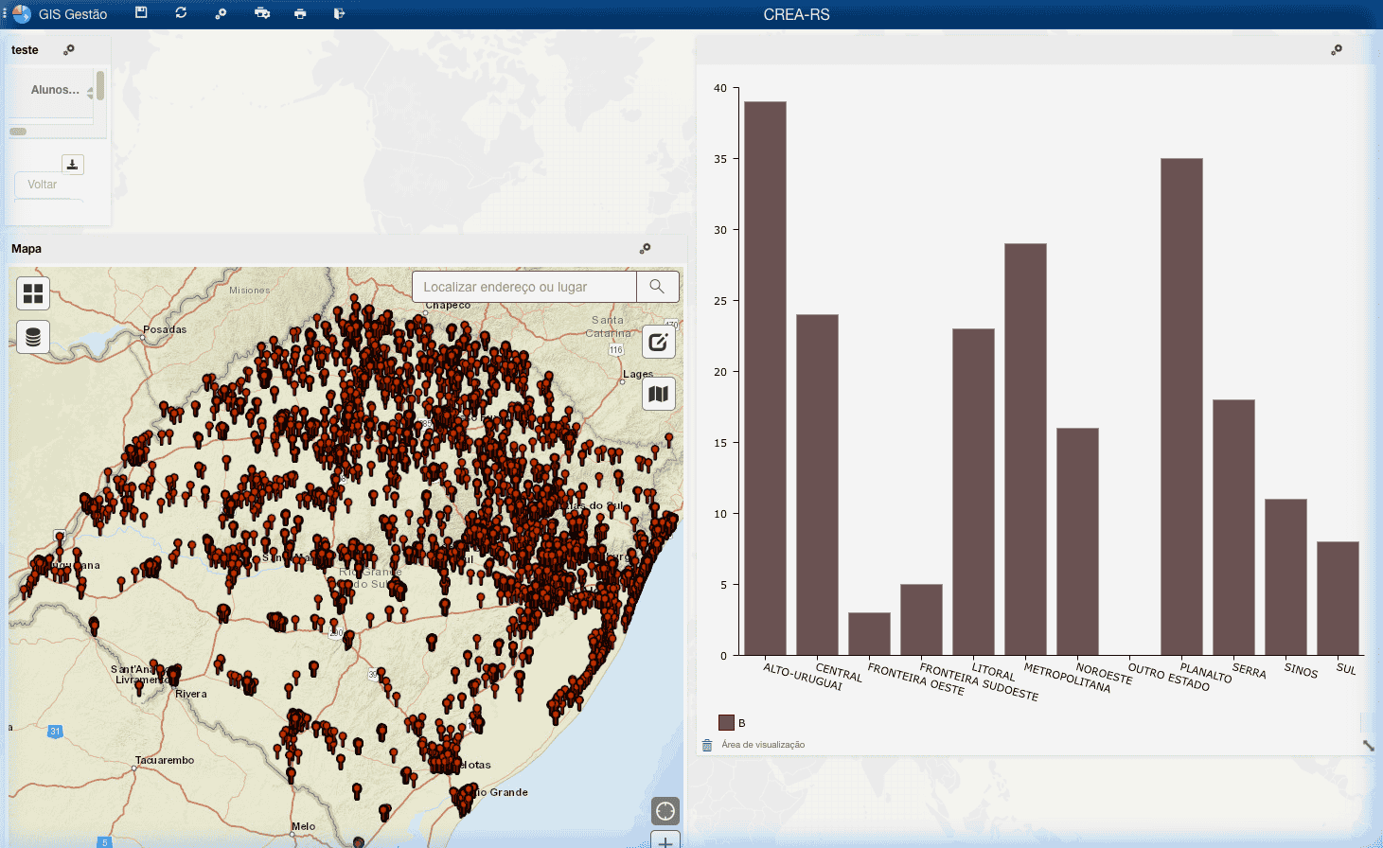
Task: Select the Mapa panel header
Action: click(26, 248)
